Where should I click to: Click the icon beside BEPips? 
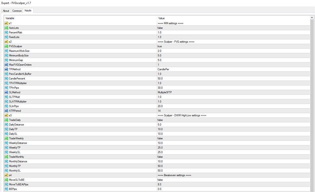(x=6, y=189)
